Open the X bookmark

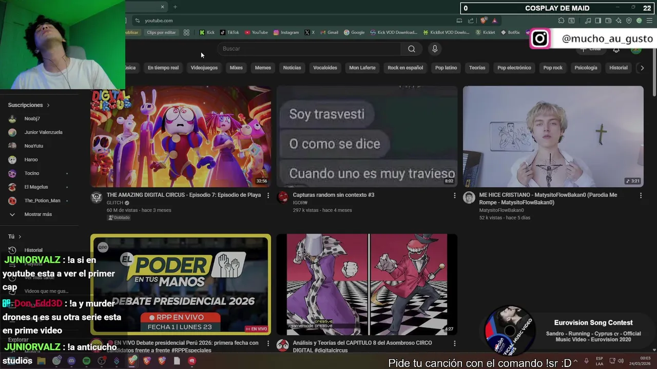click(x=310, y=32)
